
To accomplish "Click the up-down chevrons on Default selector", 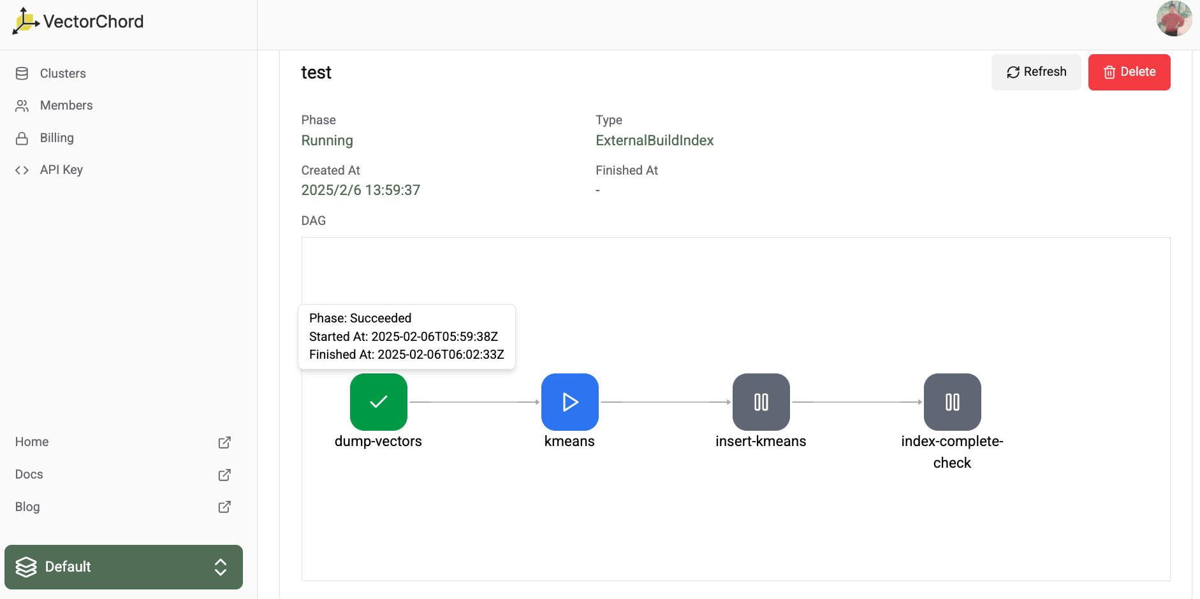I will 221,567.
